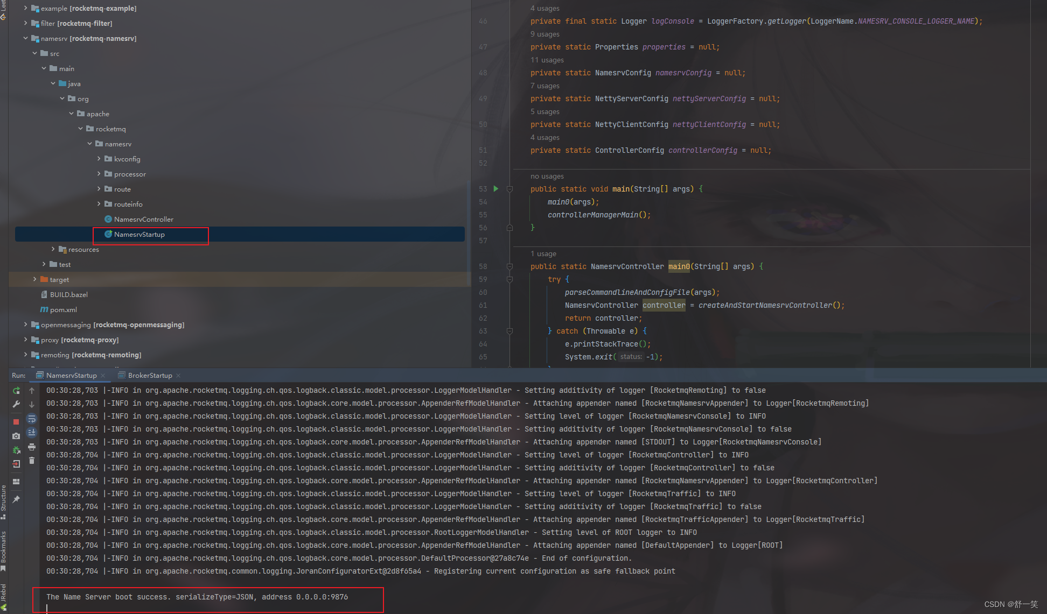Viewport: 1047px width, 614px height.
Task: Select the NamesrvStartup run tab
Action: (71, 375)
